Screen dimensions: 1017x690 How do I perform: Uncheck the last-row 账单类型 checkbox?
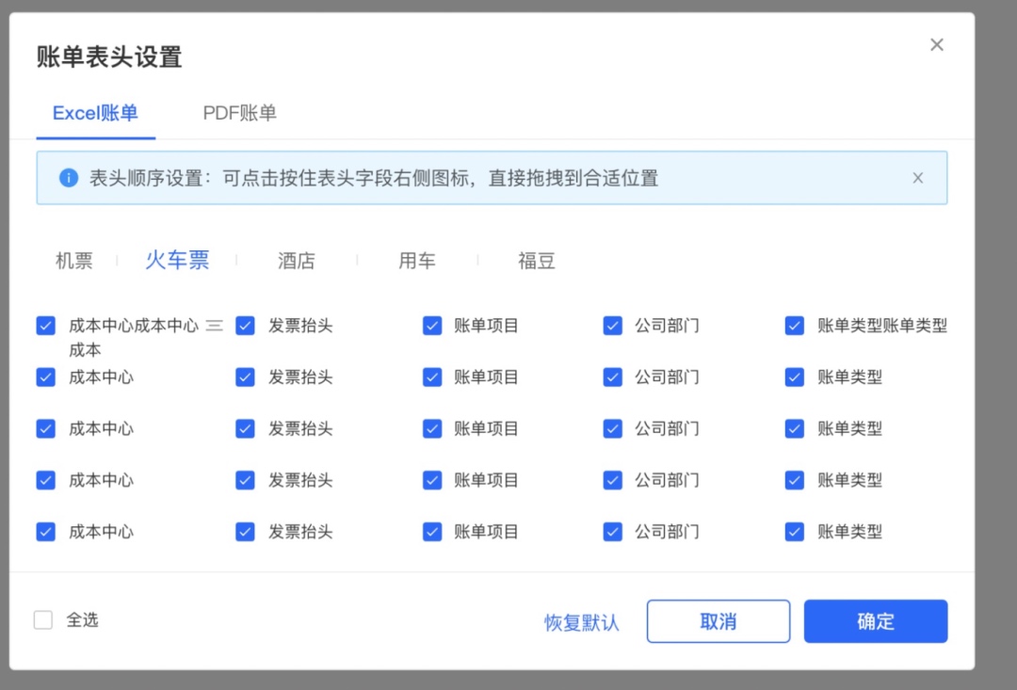(x=795, y=532)
